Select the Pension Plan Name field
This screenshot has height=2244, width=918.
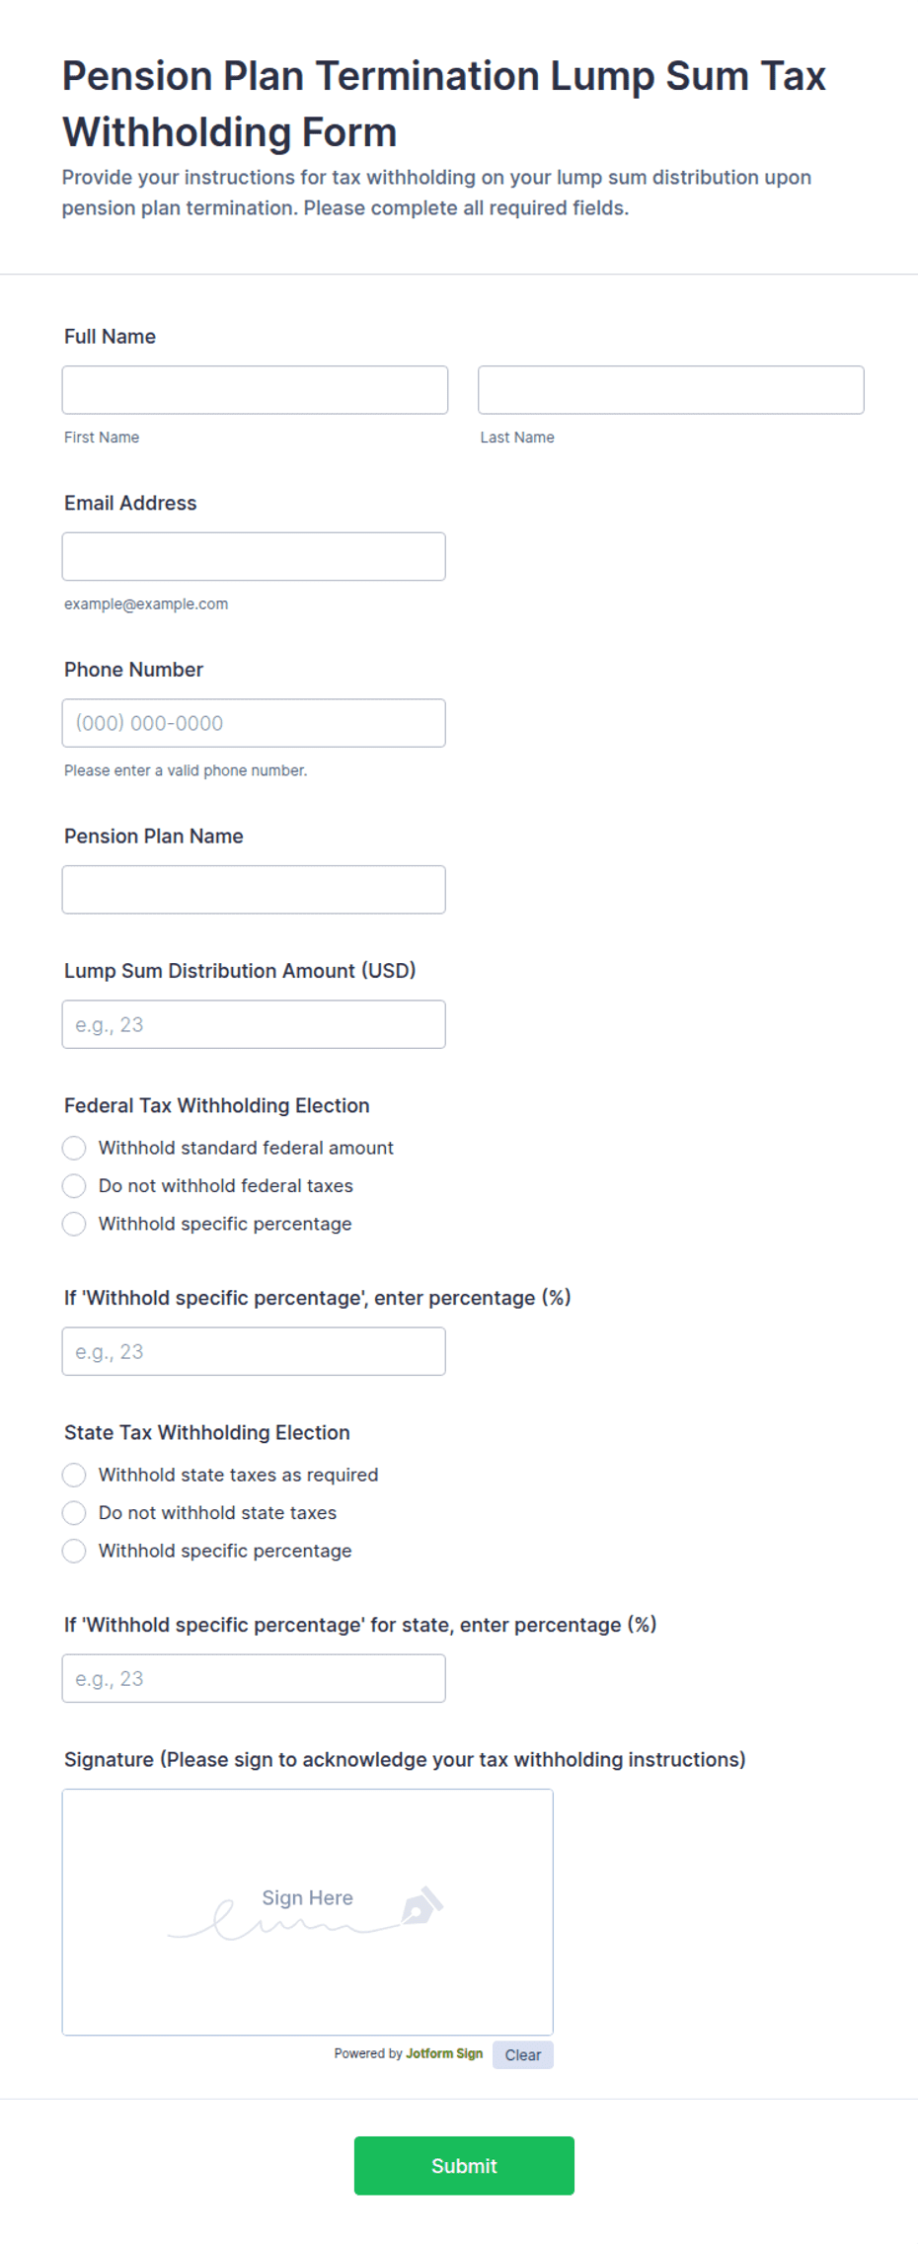254,890
